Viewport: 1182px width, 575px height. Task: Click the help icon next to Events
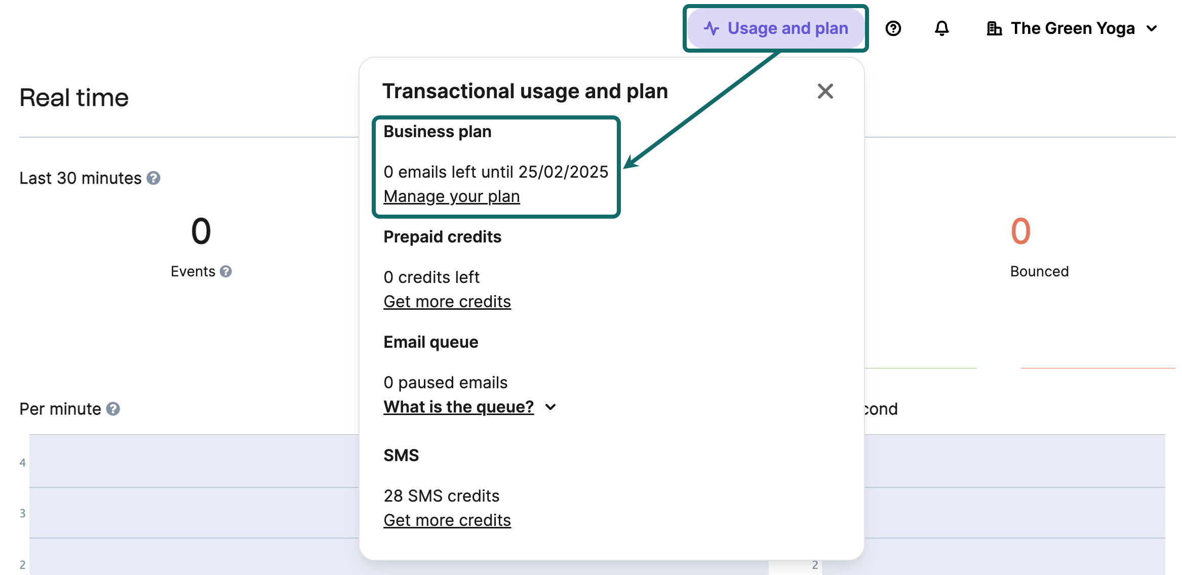[x=226, y=272]
